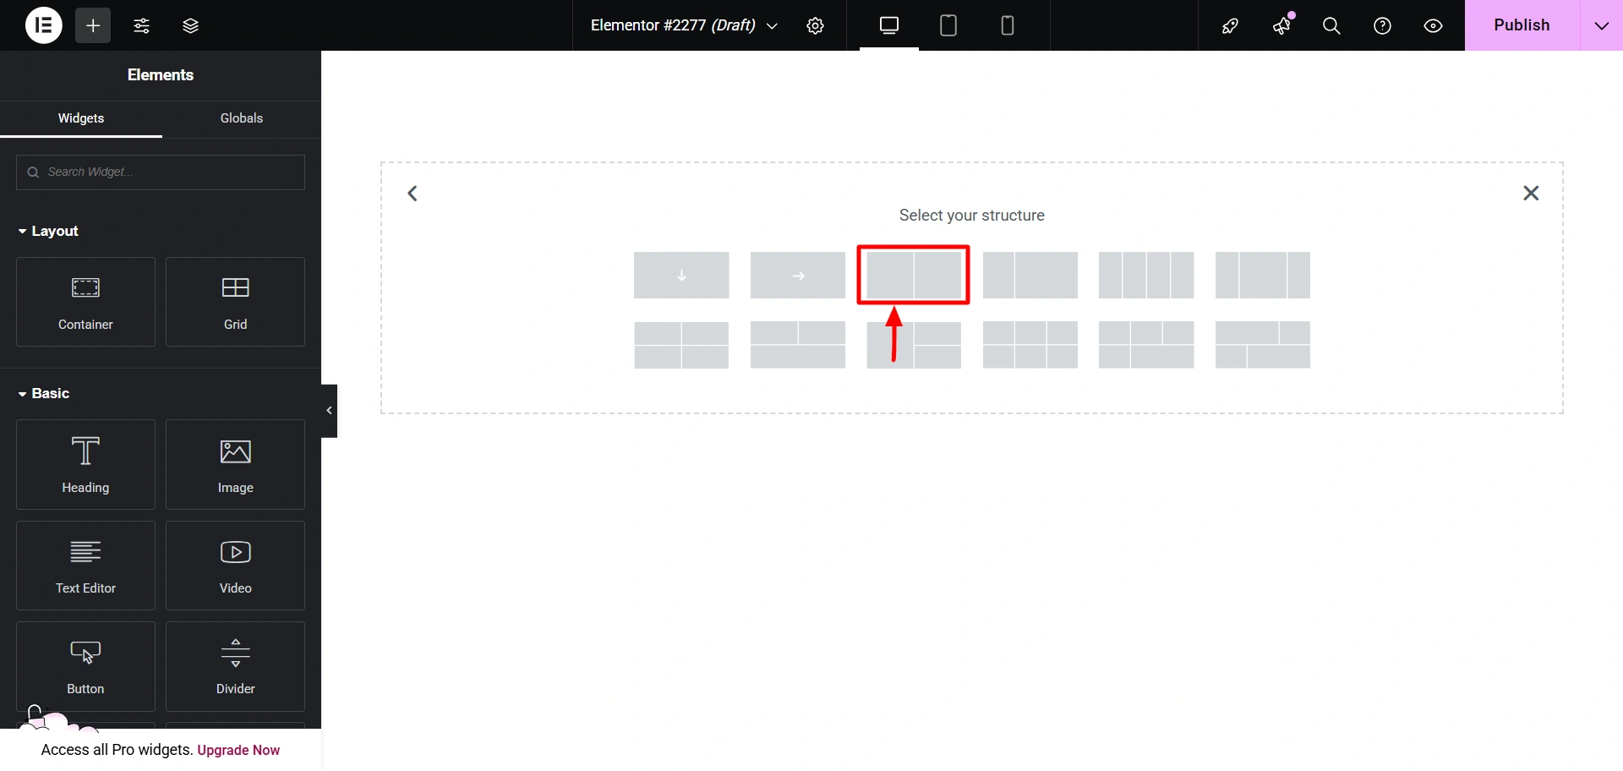Choose the three-by-two grid structure
Screen dimensions: 1623x771
(1030, 345)
